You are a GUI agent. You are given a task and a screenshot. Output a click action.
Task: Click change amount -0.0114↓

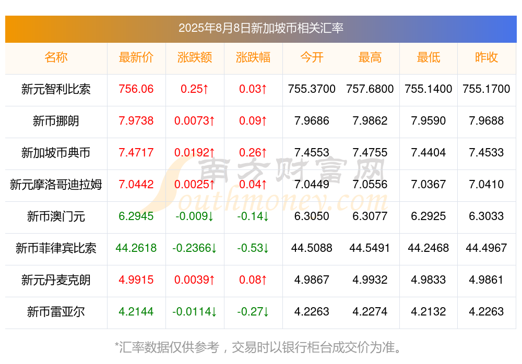point(195,312)
